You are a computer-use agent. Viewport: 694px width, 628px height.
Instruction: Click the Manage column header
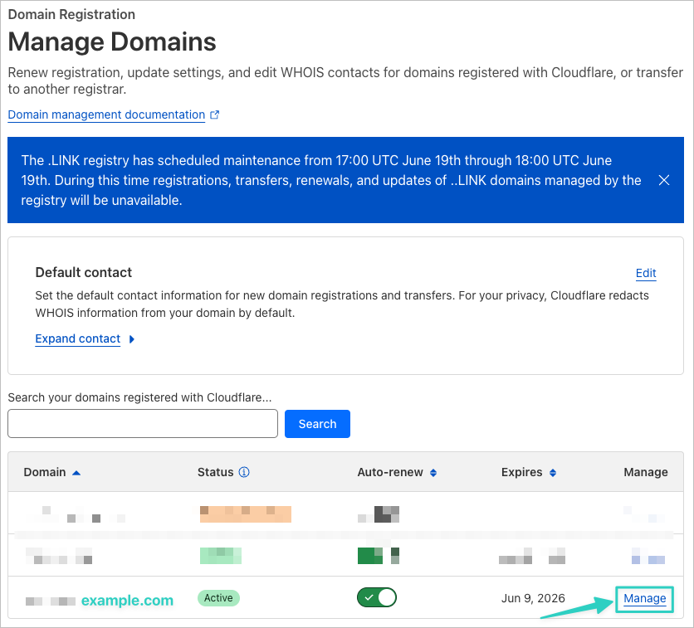pyautogui.click(x=646, y=472)
